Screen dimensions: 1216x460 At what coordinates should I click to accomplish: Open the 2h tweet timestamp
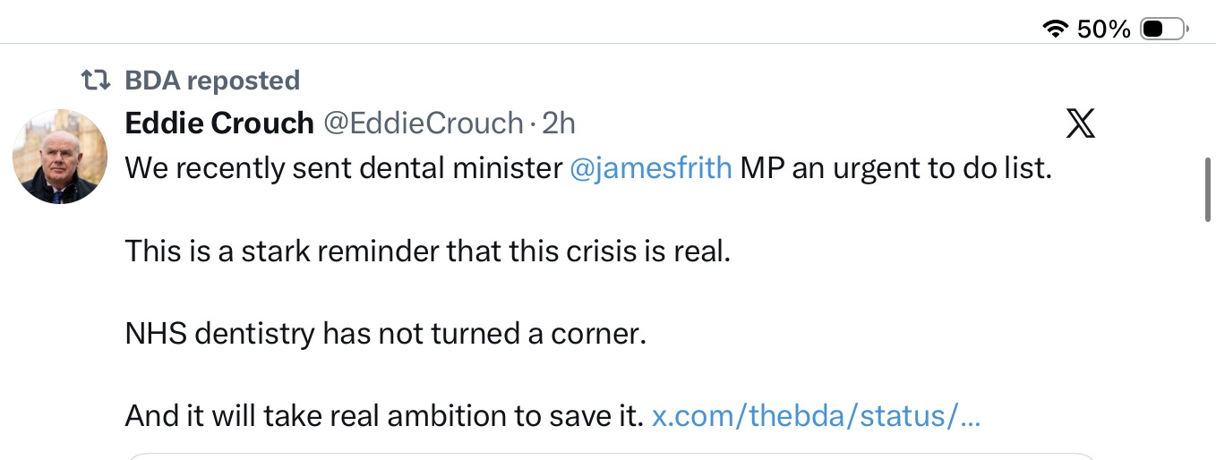pyautogui.click(x=559, y=123)
